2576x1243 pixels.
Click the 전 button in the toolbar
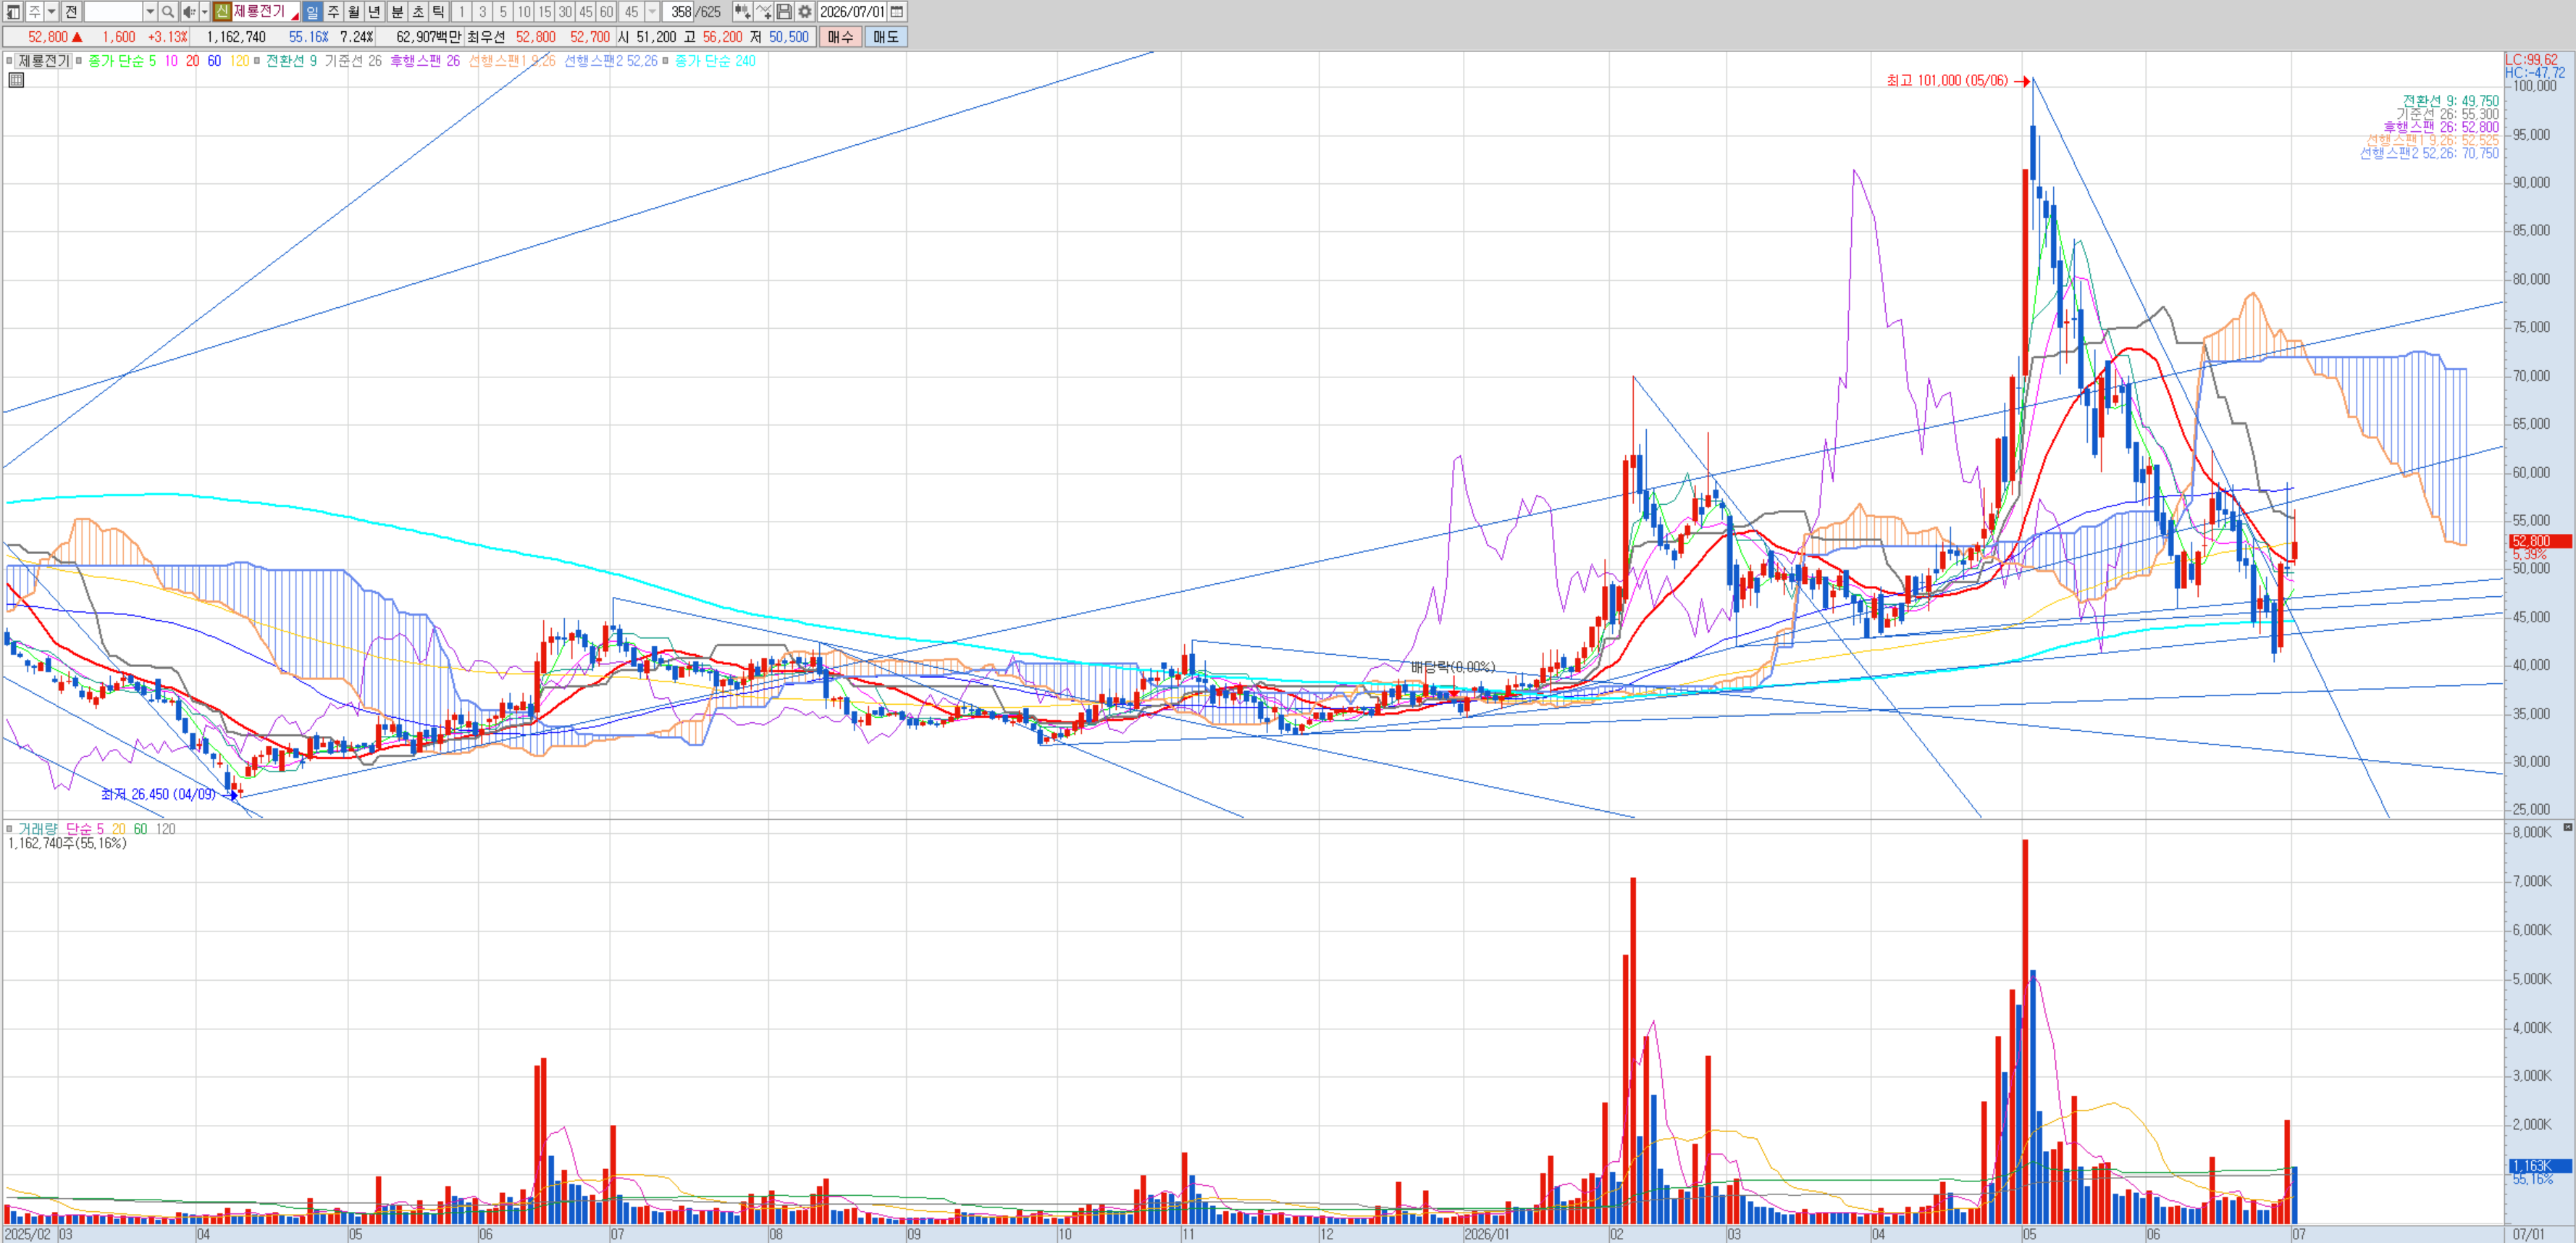tap(72, 12)
